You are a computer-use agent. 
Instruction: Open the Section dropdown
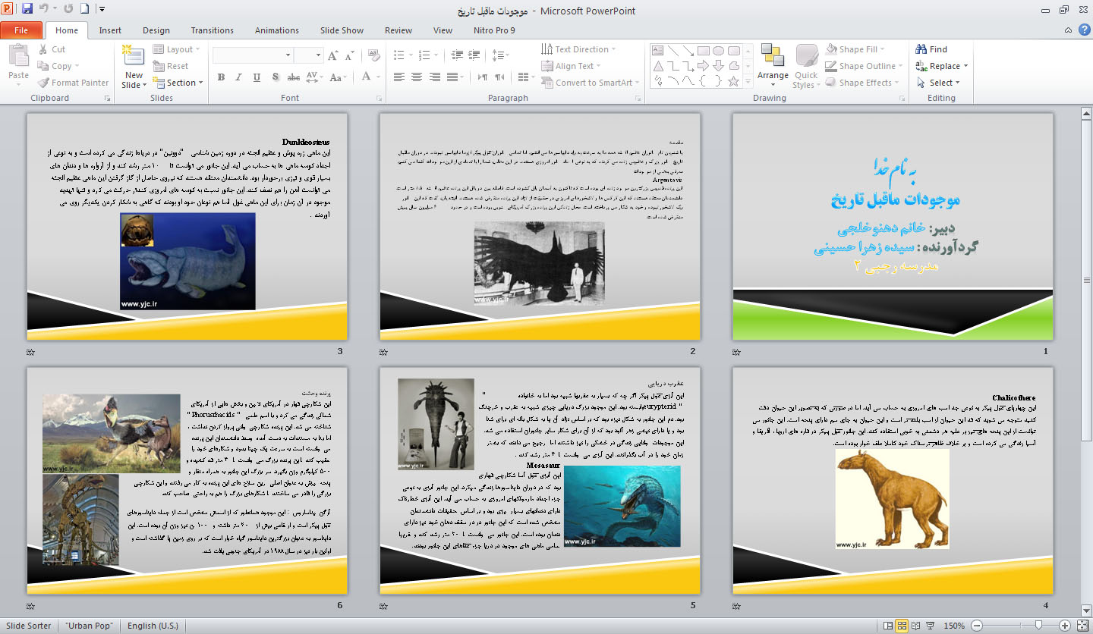[181, 83]
